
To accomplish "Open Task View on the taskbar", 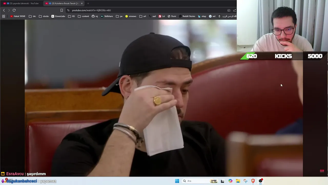I will [x=222, y=181].
